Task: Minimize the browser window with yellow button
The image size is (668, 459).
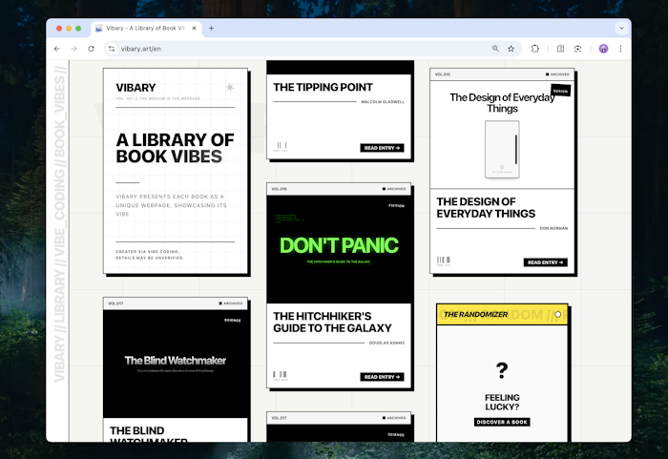Action: tap(69, 28)
